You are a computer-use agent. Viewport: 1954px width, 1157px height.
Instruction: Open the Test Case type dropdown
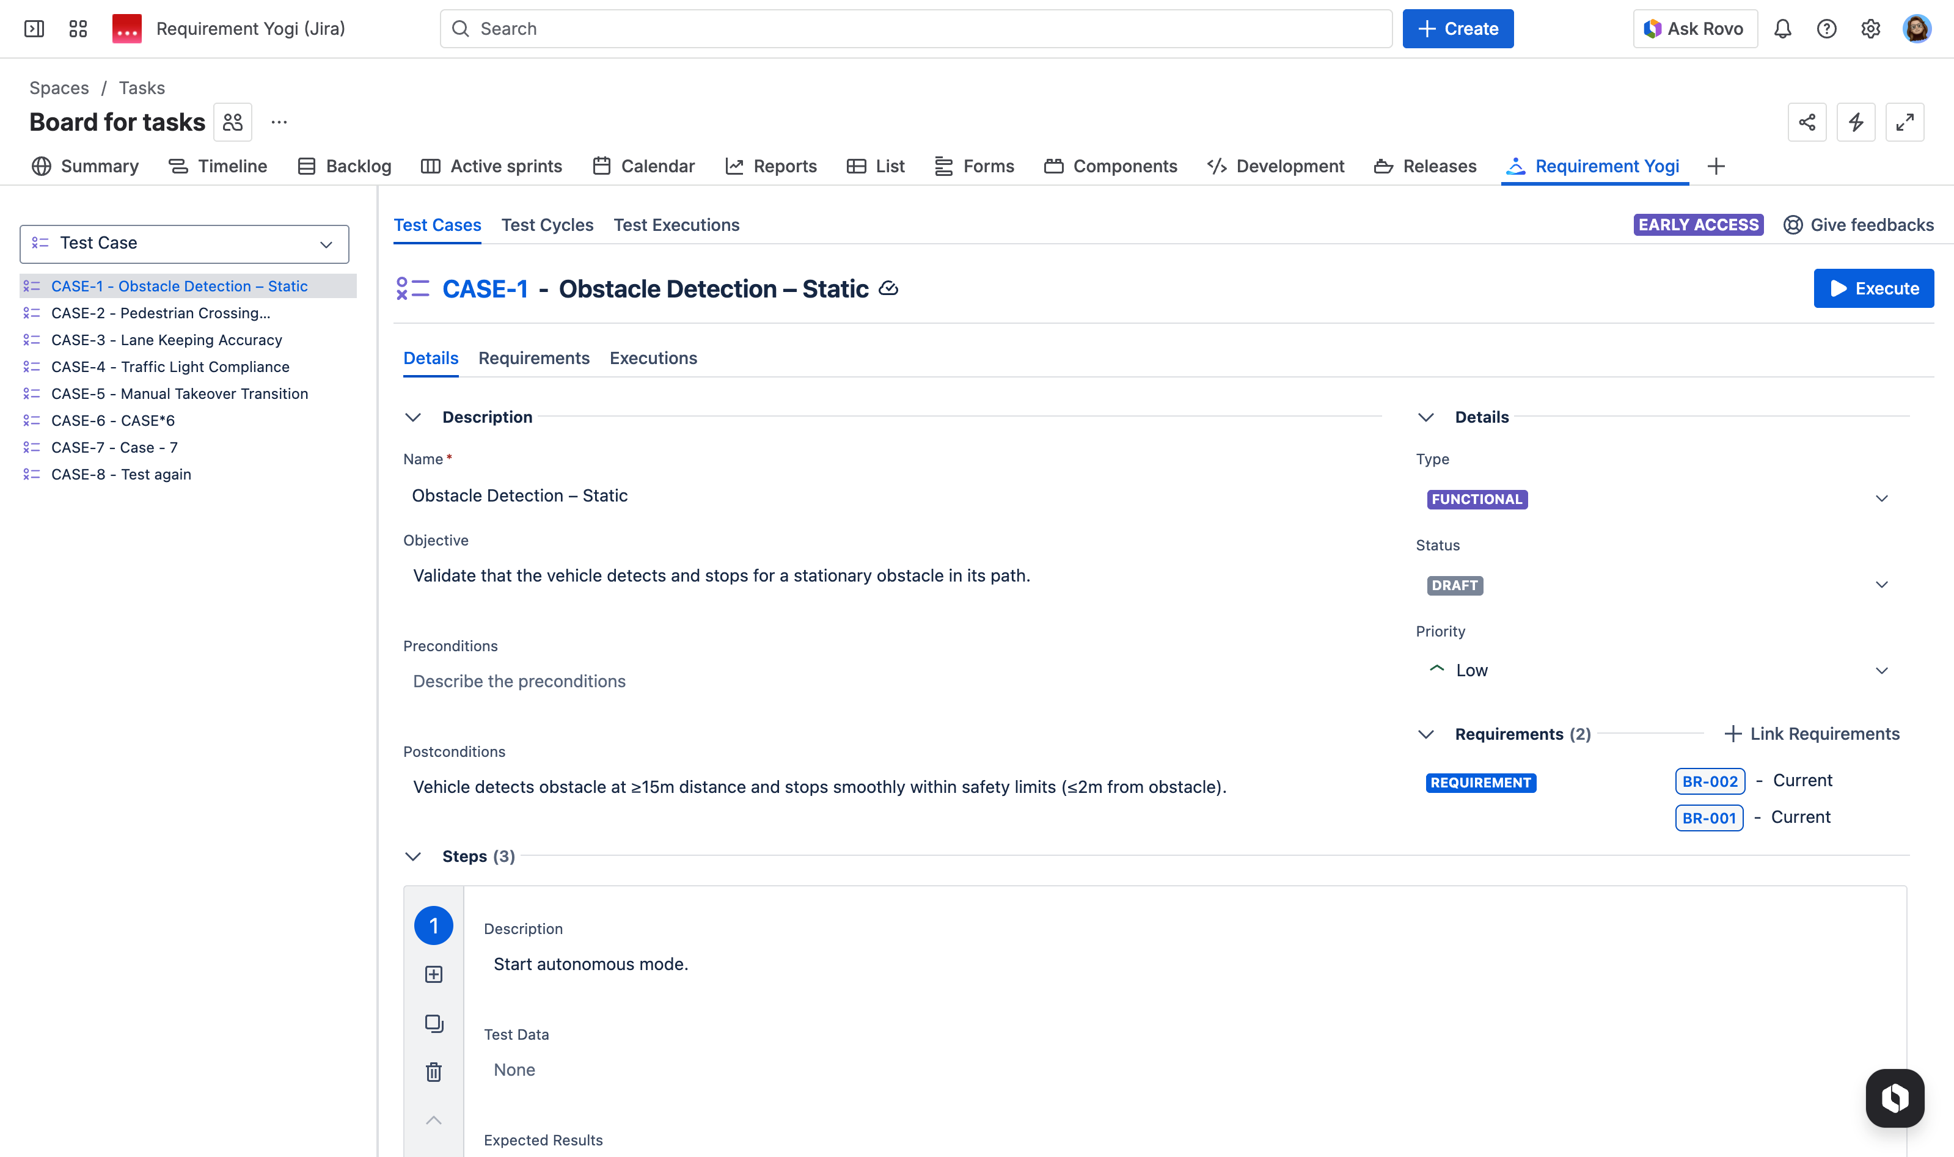point(184,244)
